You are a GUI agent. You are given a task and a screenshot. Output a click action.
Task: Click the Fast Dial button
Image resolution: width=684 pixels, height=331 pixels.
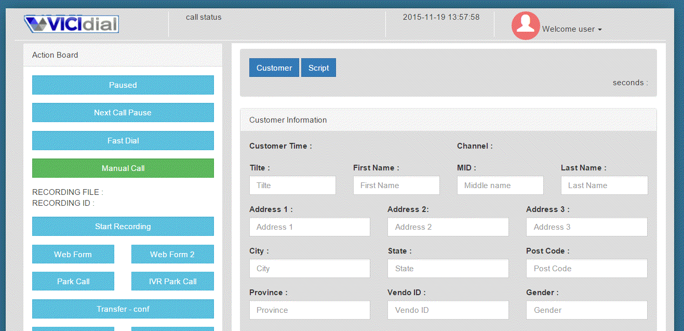[123, 141]
